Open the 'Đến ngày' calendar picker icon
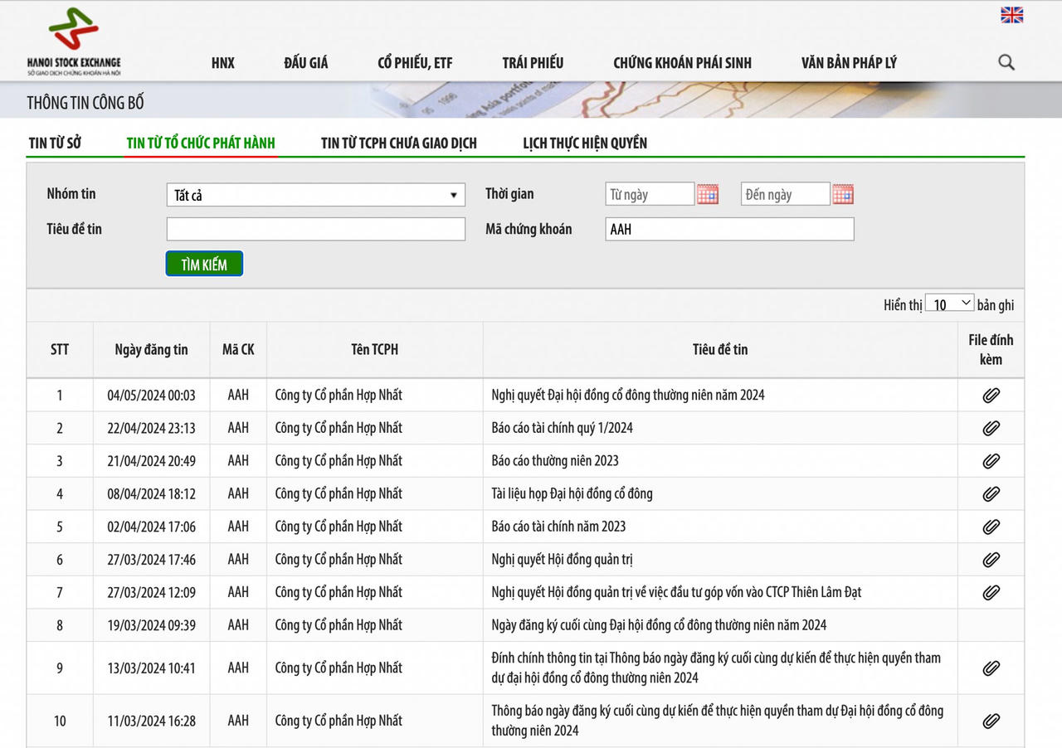 (x=842, y=195)
